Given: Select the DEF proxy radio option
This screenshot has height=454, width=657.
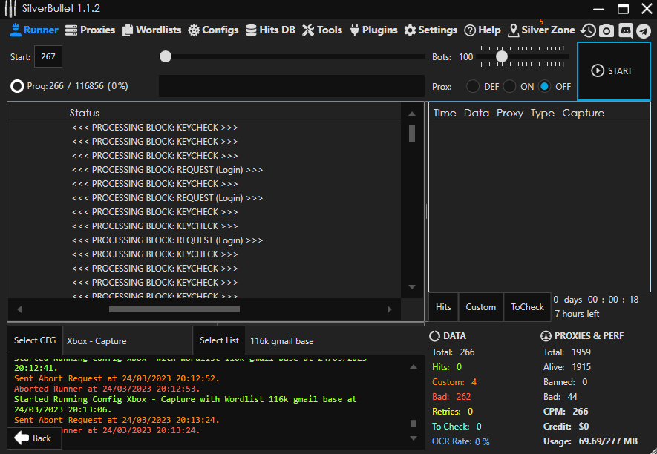Looking at the screenshot, I should (473, 86).
